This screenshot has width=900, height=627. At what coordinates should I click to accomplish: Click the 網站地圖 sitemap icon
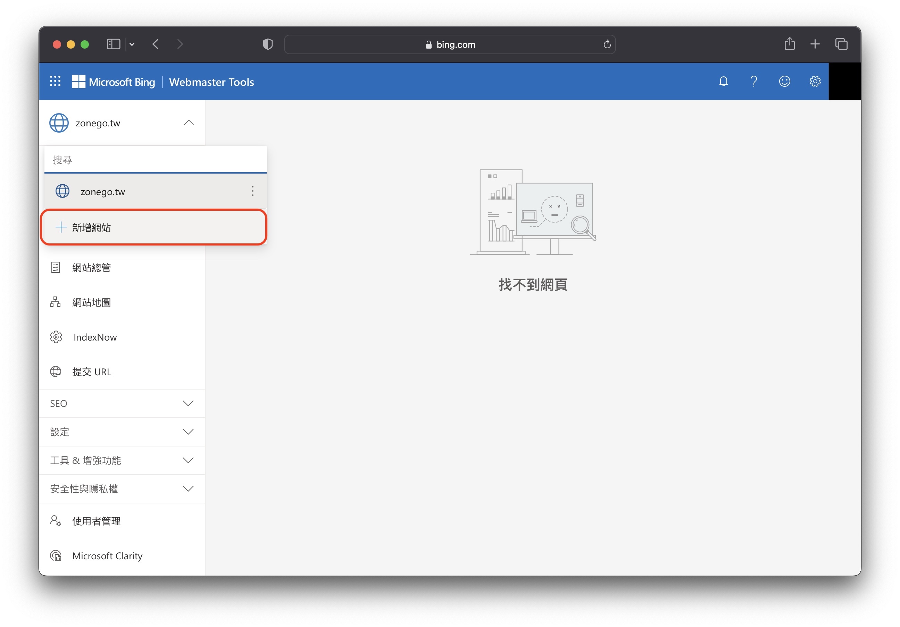point(56,302)
